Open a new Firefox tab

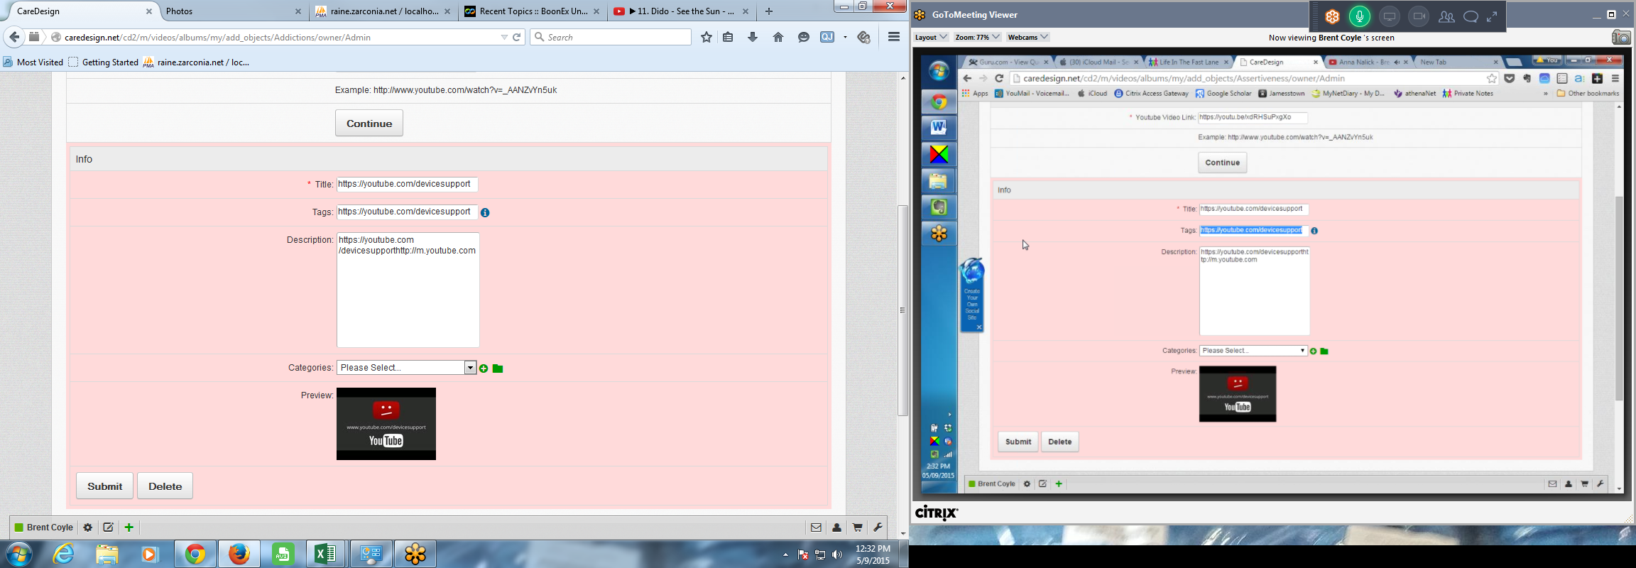pyautogui.click(x=769, y=11)
